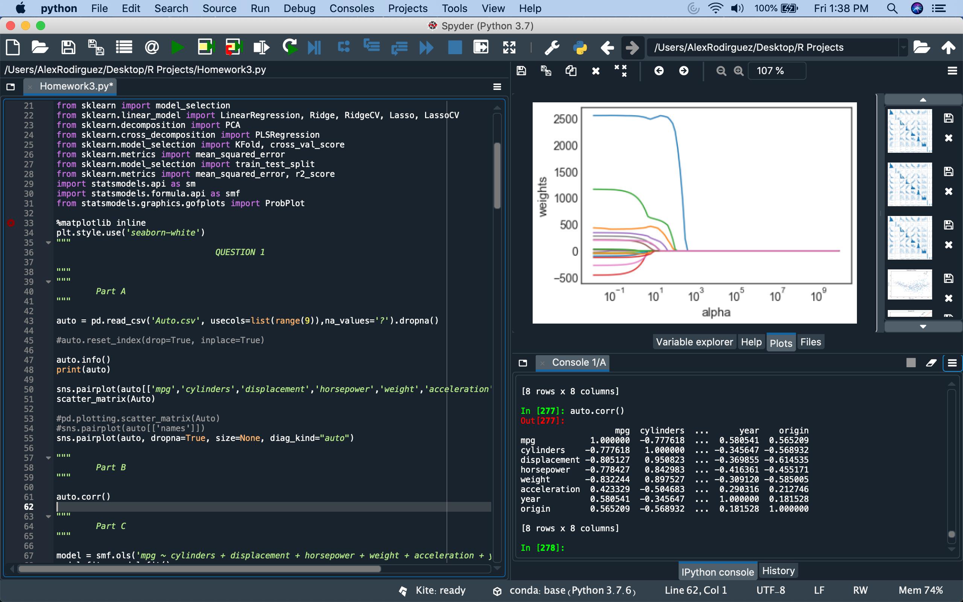Click zoom in magnifier in Plots pane
This screenshot has height=602, width=963.
(738, 71)
